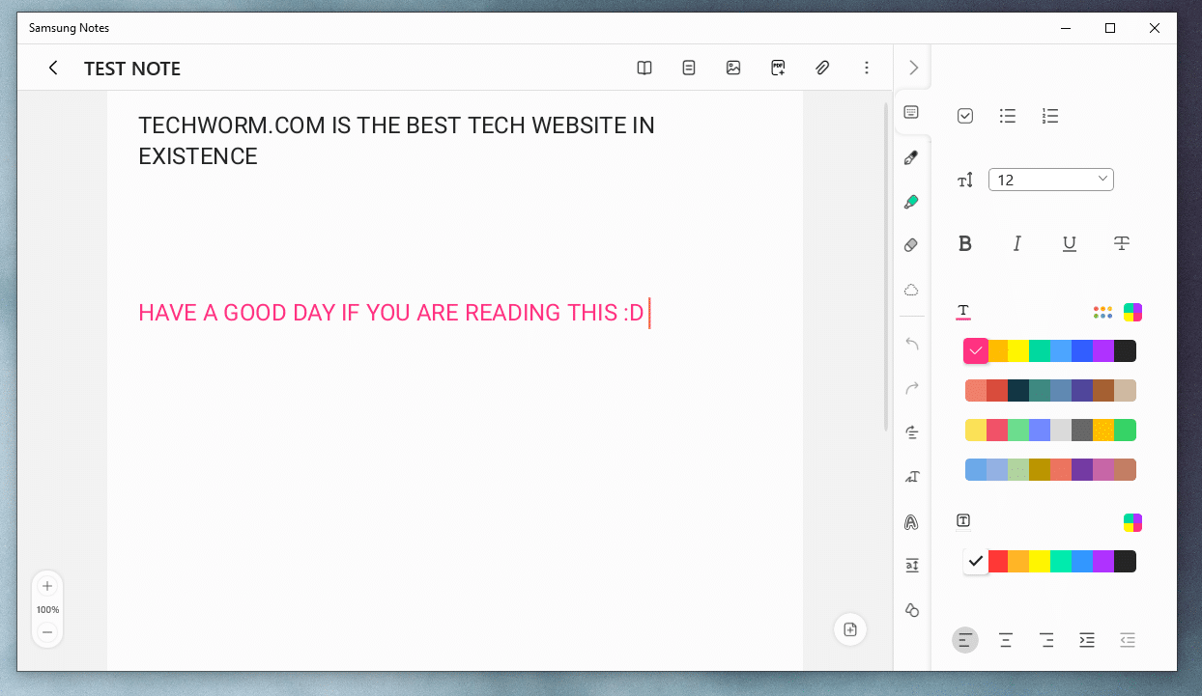Add a PDF with the PDF+ icon
The height and width of the screenshot is (696, 1202).
click(x=778, y=68)
